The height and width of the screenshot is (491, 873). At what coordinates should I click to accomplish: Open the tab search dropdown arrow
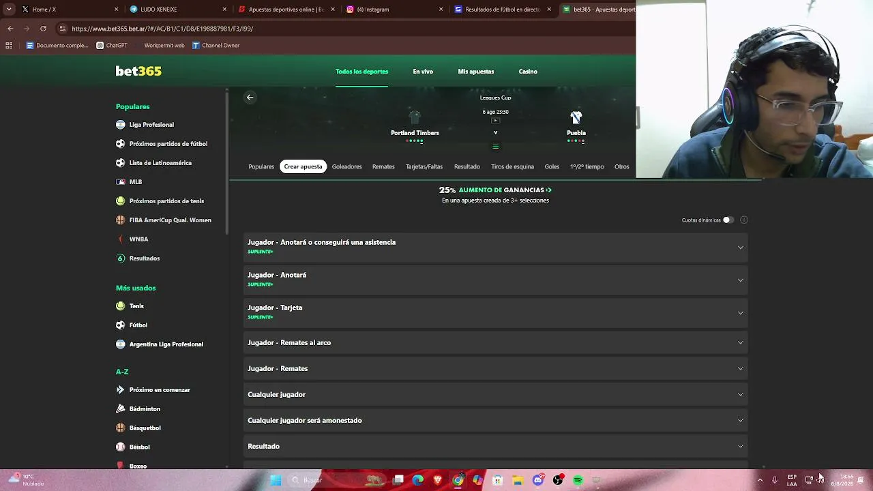(9, 10)
